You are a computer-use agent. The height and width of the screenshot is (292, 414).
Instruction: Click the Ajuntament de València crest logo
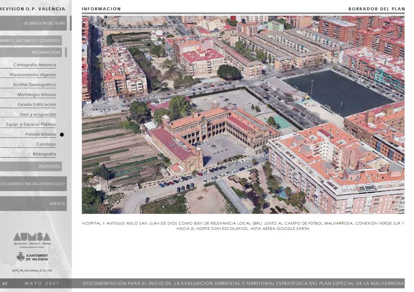coord(20,257)
